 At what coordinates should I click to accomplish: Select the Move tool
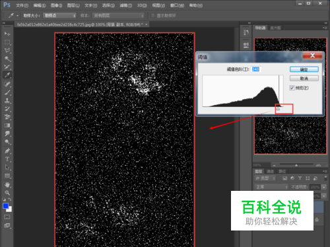pos(7,34)
